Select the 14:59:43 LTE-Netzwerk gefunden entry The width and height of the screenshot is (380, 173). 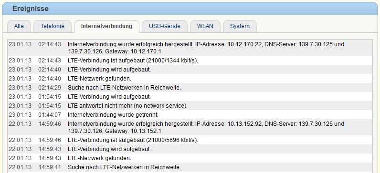coord(190,158)
